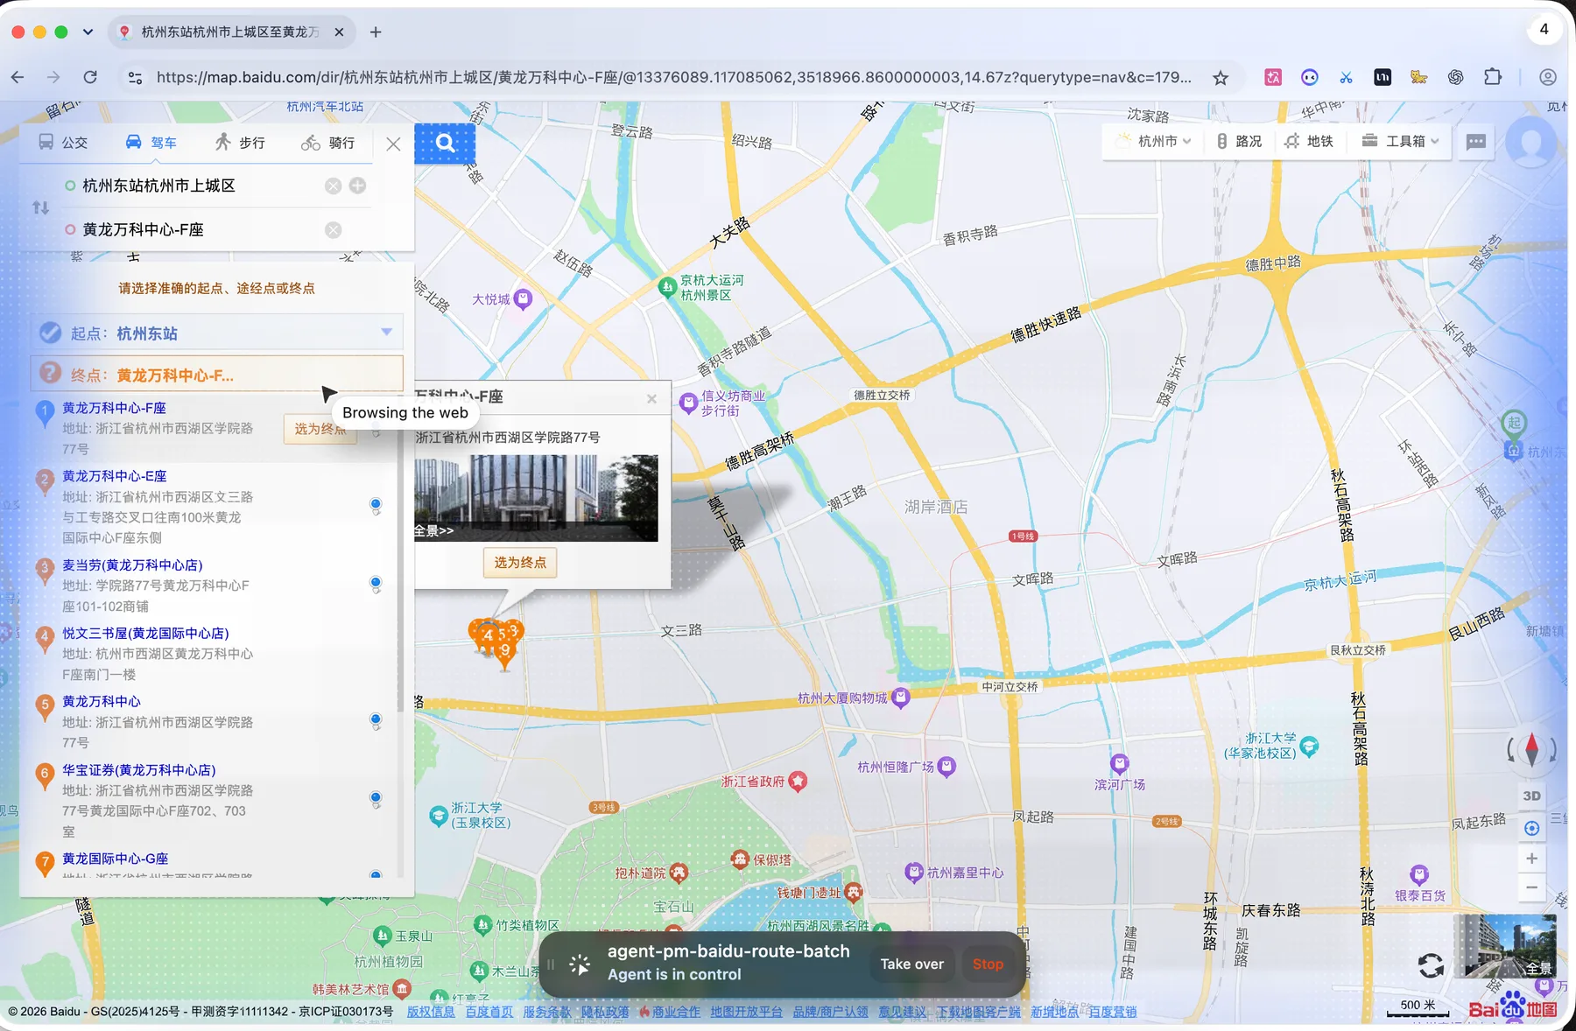Zoom in the map
The height and width of the screenshot is (1031, 1576).
click(x=1531, y=859)
